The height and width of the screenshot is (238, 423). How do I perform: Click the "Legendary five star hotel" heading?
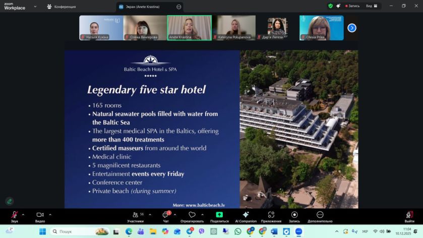(147, 90)
